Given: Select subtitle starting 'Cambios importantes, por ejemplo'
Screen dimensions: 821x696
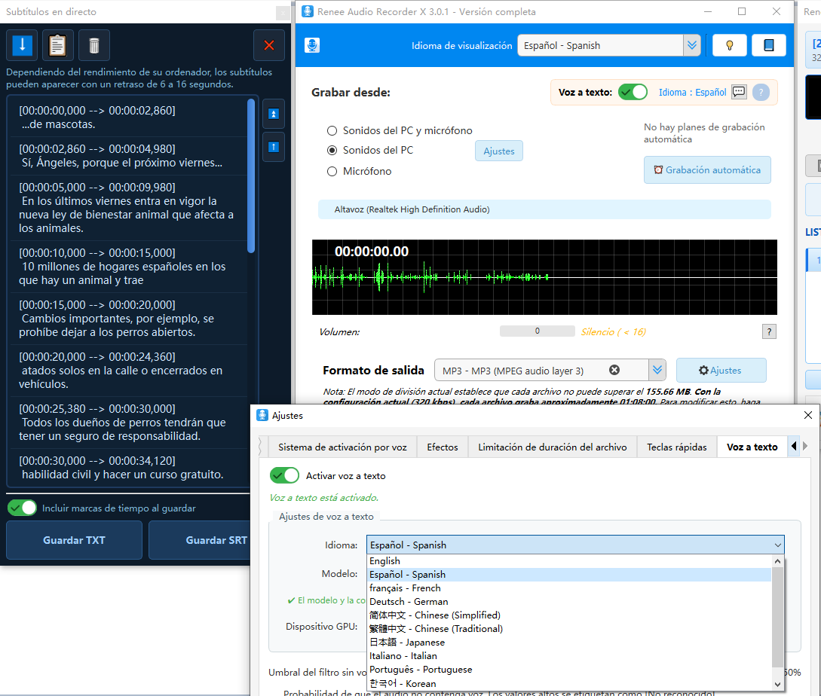Looking at the screenshot, I should (x=129, y=318).
